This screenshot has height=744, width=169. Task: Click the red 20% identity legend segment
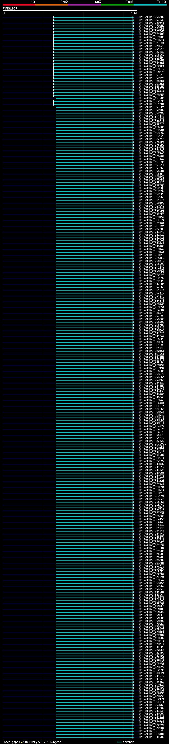coord(19,5)
